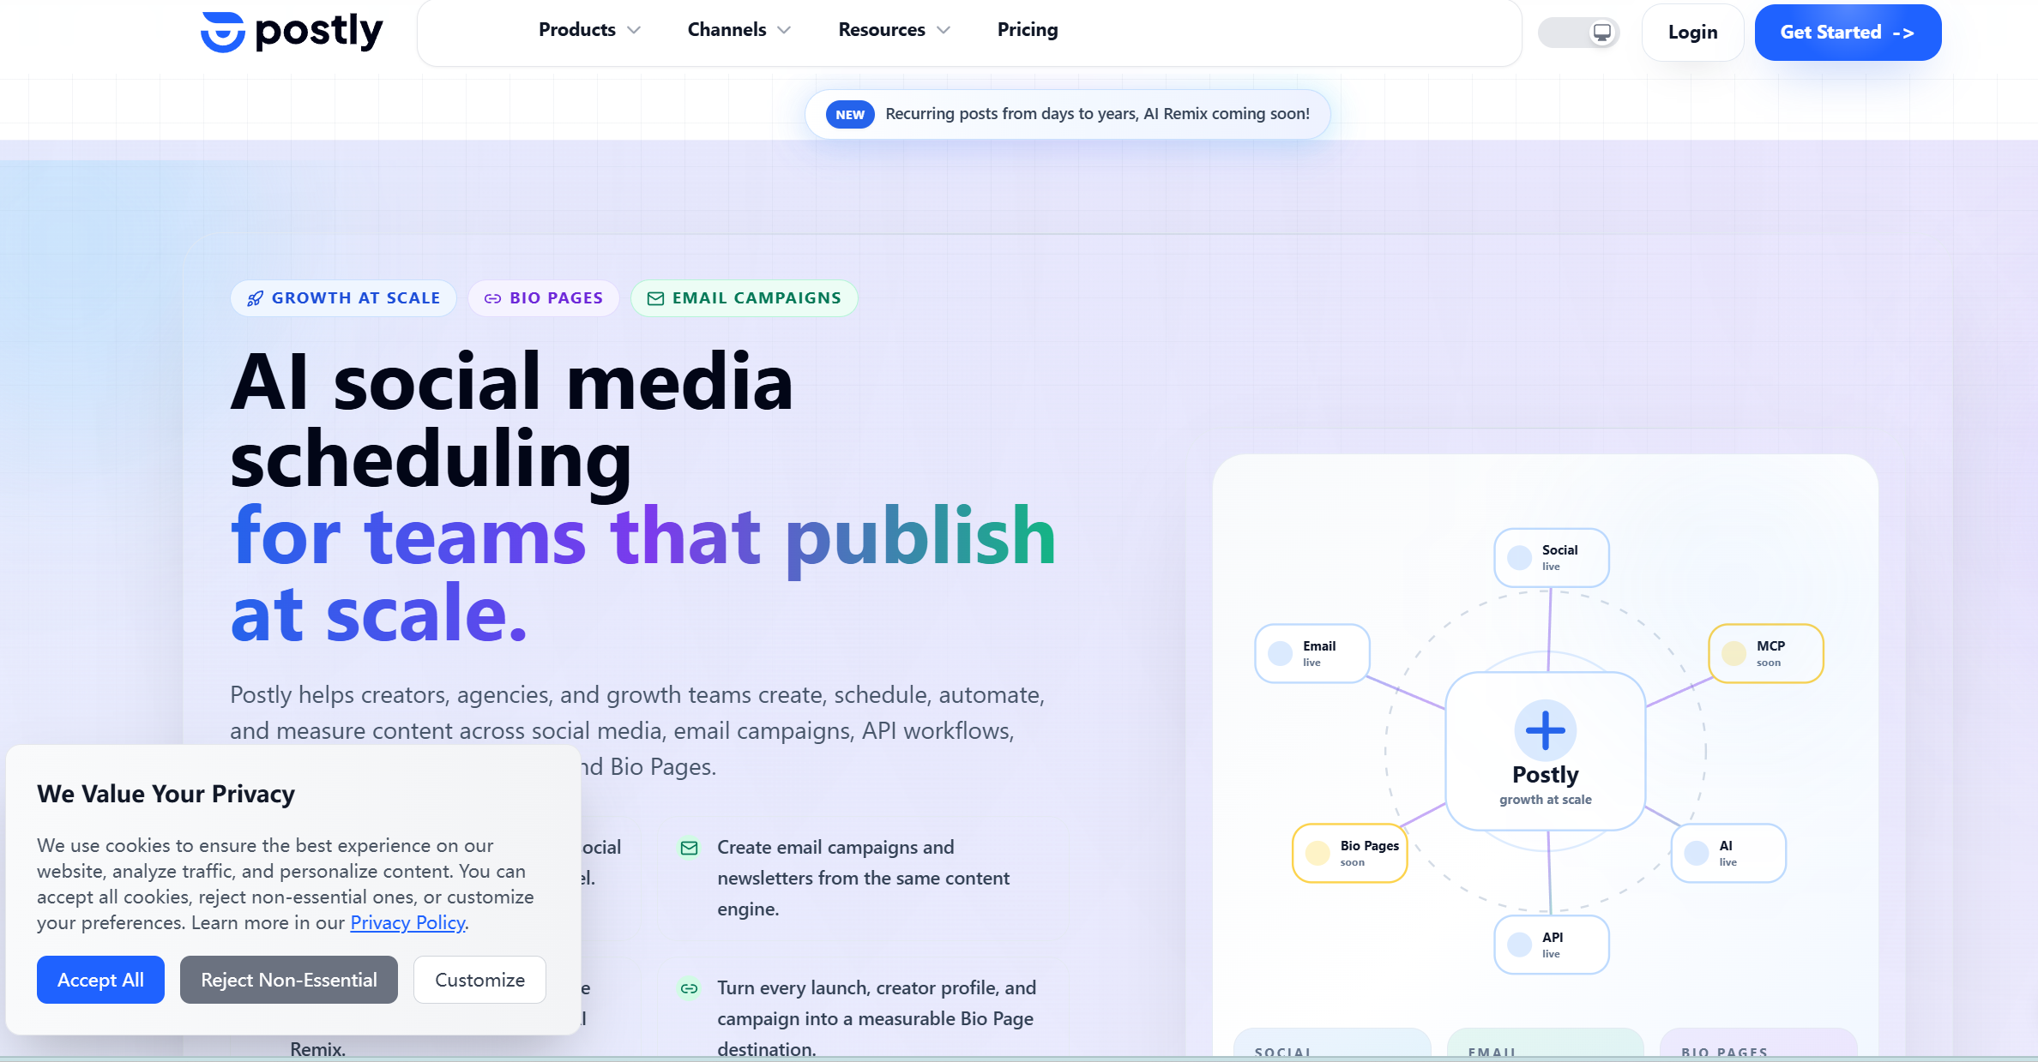This screenshot has width=2038, height=1062.
Task: Click the Email node label in diagram
Action: click(x=1319, y=646)
